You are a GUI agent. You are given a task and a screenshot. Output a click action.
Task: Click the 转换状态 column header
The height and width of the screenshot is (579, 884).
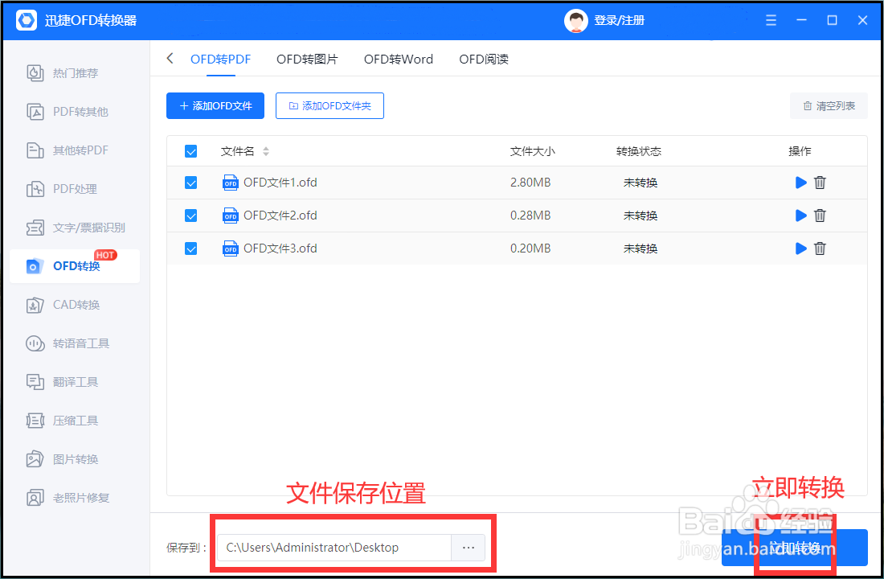[639, 151]
